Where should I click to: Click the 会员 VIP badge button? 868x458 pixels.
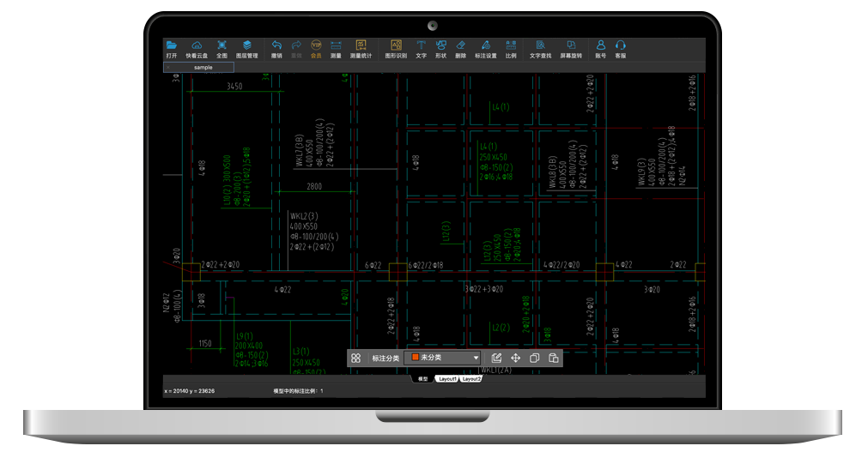coord(316,45)
